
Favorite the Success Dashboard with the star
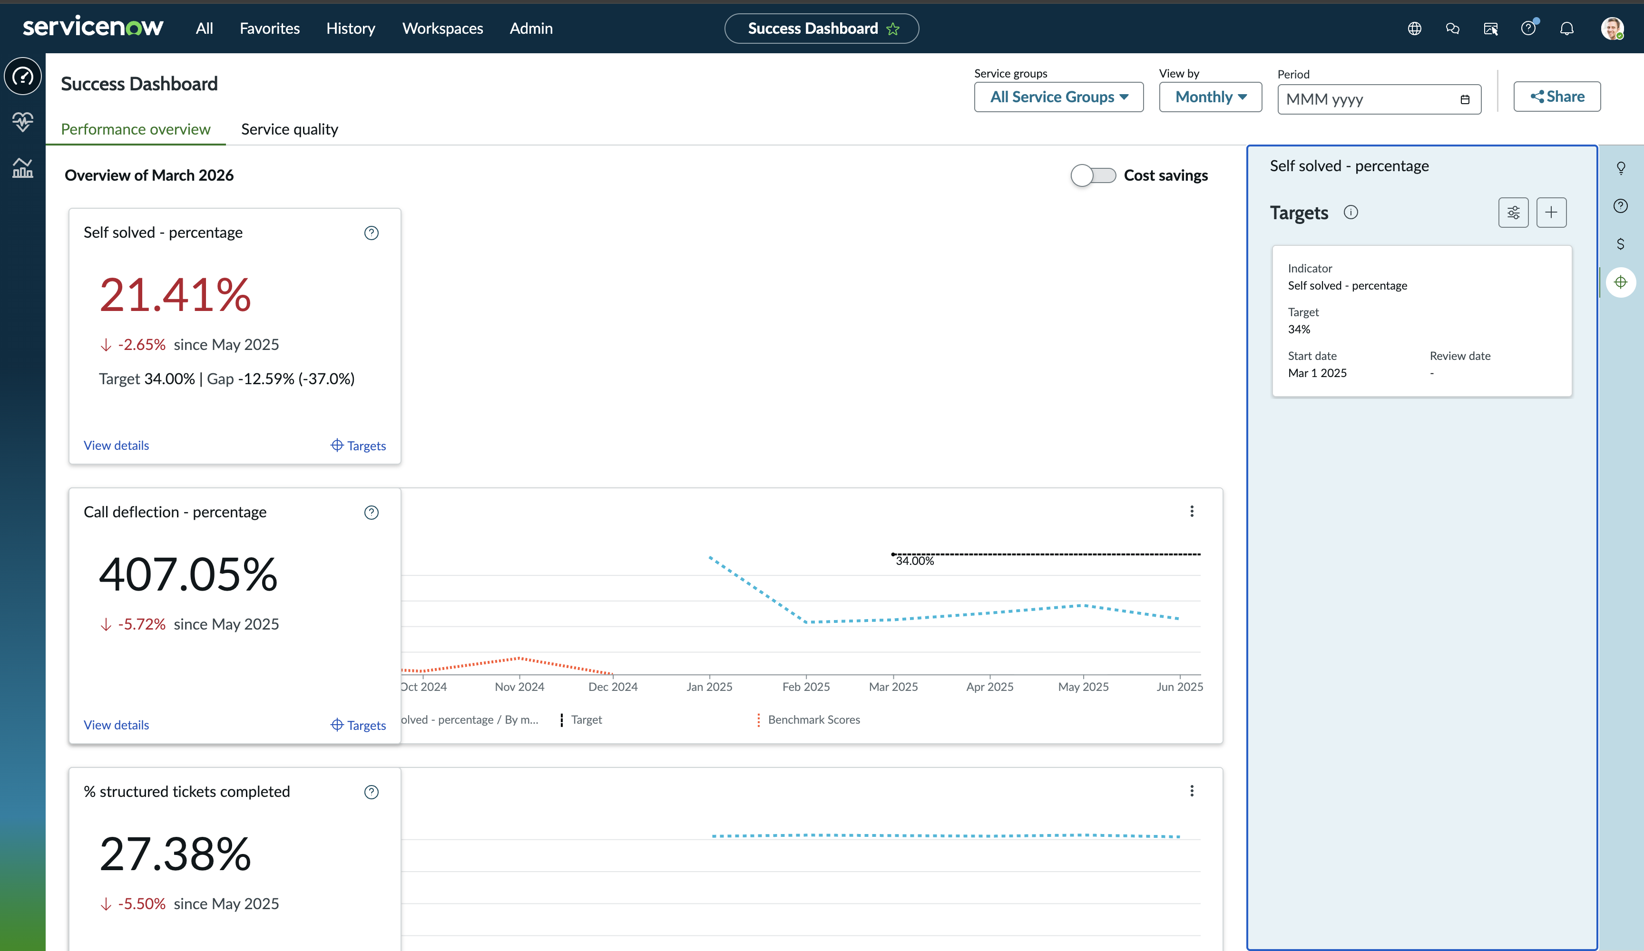(x=893, y=29)
